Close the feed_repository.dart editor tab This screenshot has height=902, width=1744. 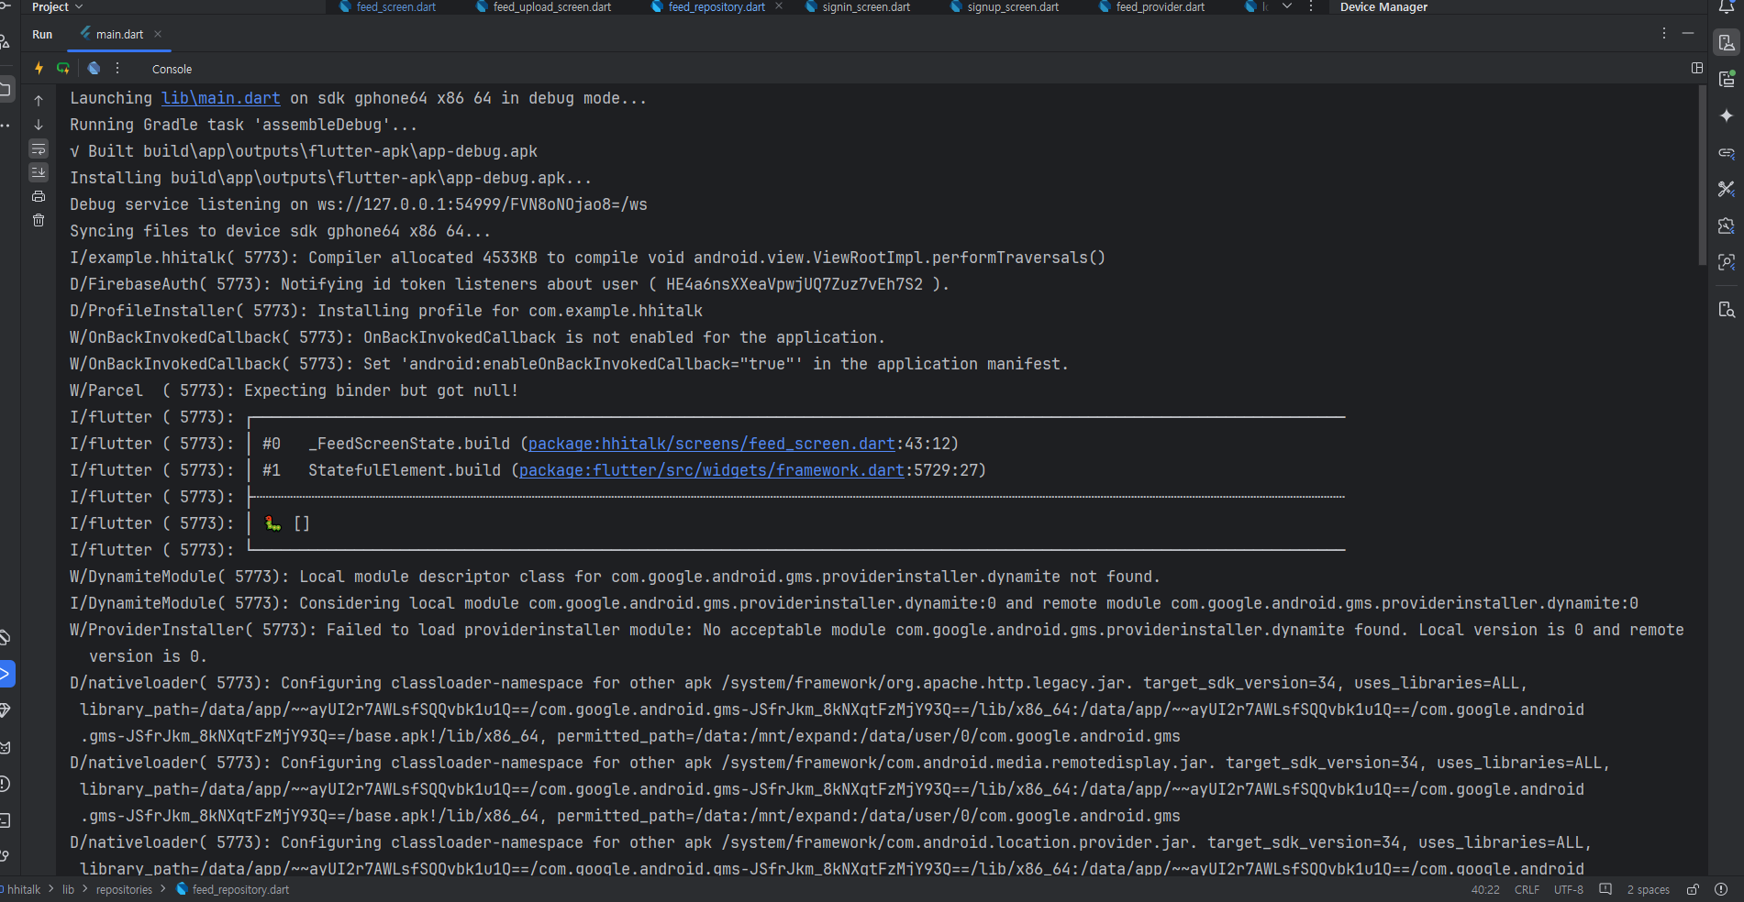779,6
